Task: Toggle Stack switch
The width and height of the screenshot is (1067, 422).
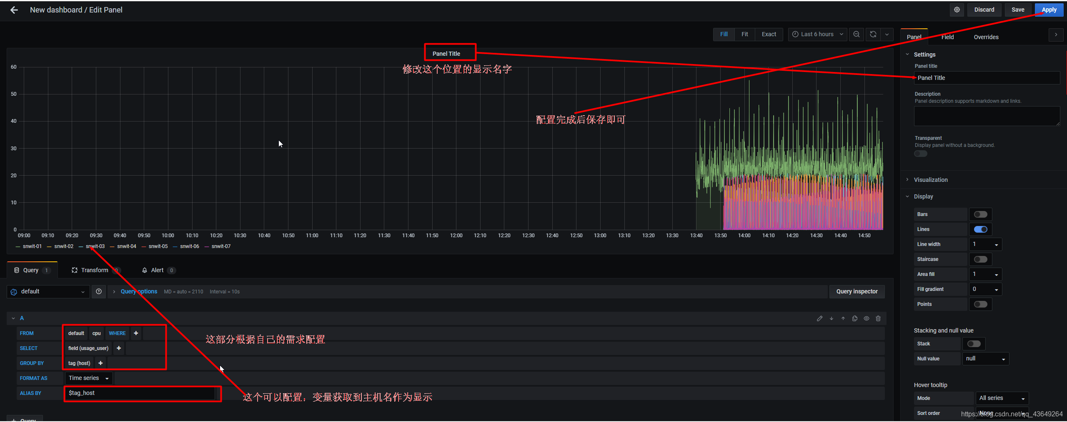Action: [974, 344]
